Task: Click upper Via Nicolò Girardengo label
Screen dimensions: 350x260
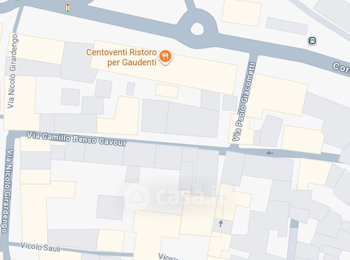Action: tap(12, 71)
